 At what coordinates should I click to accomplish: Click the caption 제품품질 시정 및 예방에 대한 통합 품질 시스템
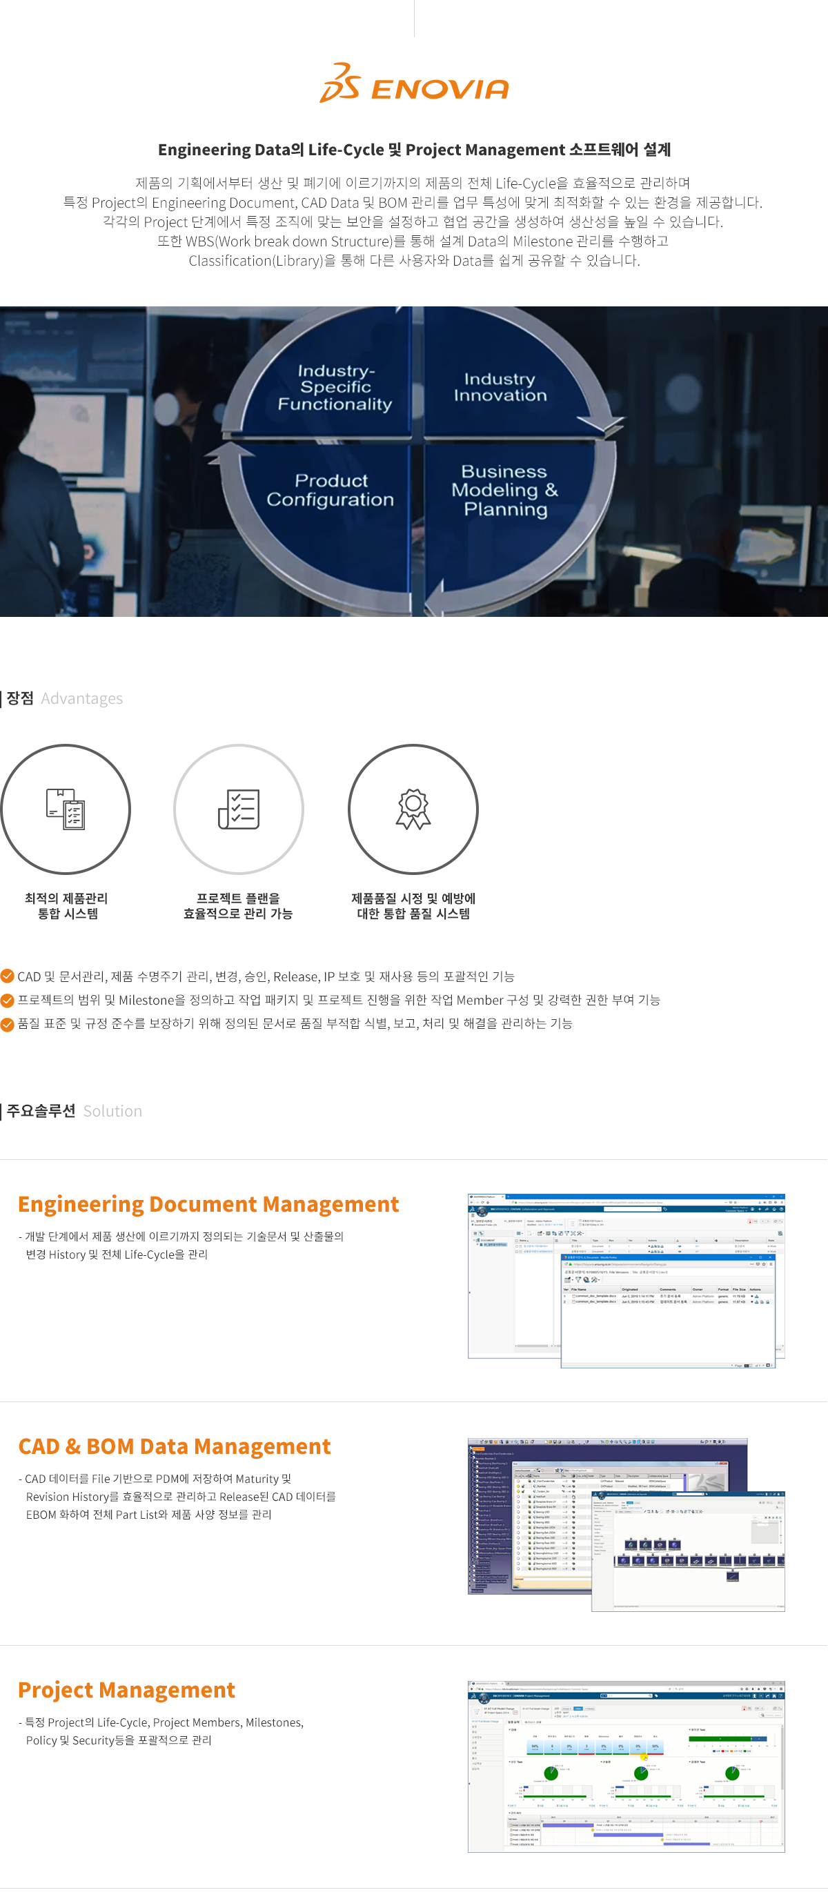tap(413, 905)
